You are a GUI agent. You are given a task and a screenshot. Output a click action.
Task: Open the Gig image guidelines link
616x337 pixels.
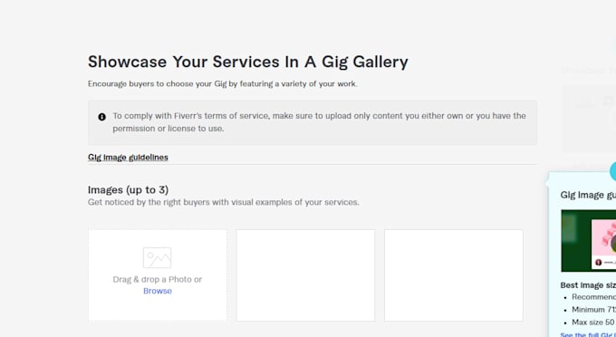pos(128,157)
